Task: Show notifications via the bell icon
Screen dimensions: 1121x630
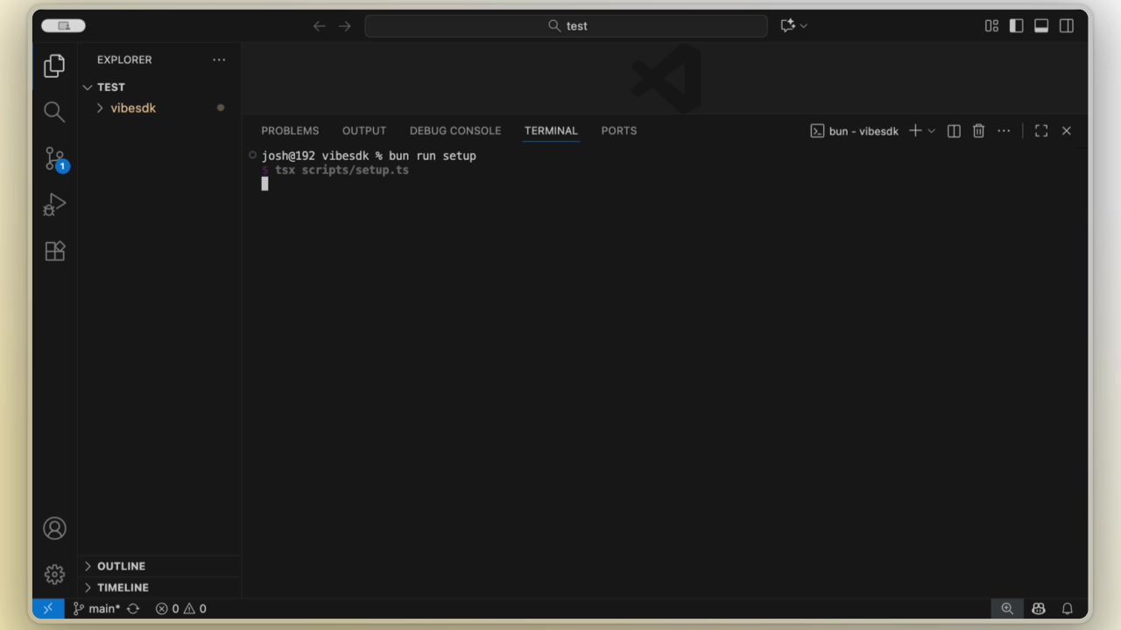Action: pos(1067,608)
